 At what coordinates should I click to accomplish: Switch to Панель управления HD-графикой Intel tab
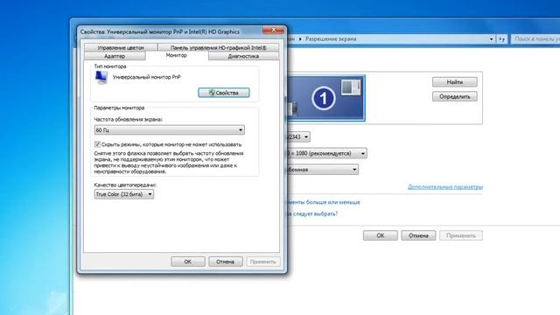tap(218, 47)
